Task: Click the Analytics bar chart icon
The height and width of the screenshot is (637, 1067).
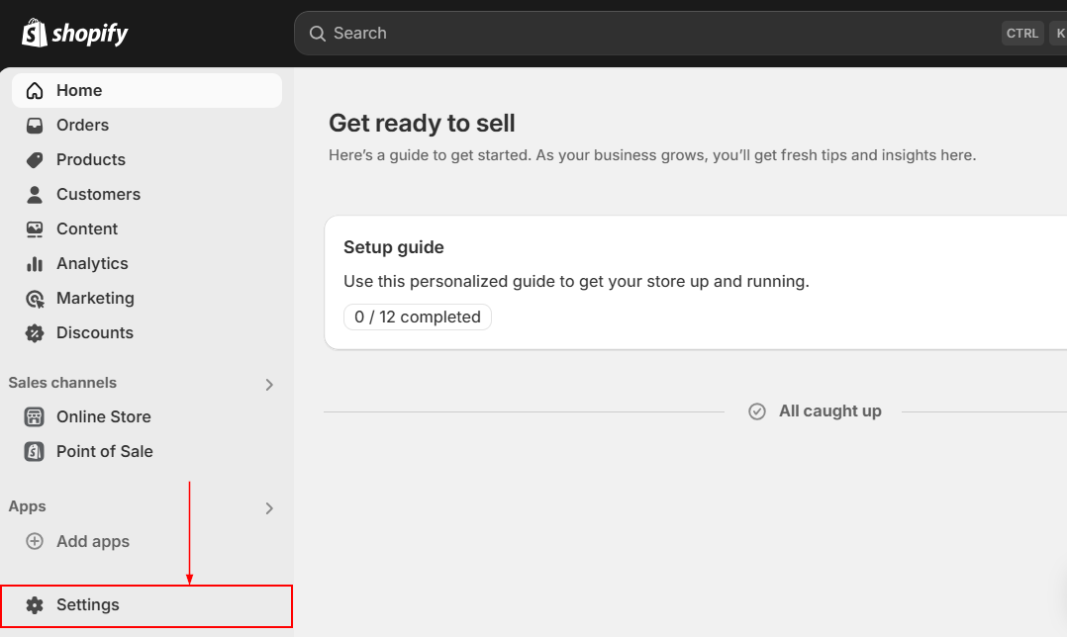Action: tap(35, 264)
